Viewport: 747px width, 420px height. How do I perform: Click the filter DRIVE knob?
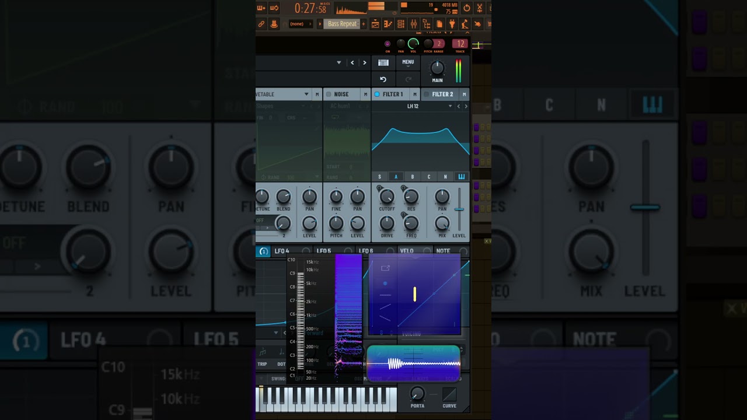tap(387, 223)
